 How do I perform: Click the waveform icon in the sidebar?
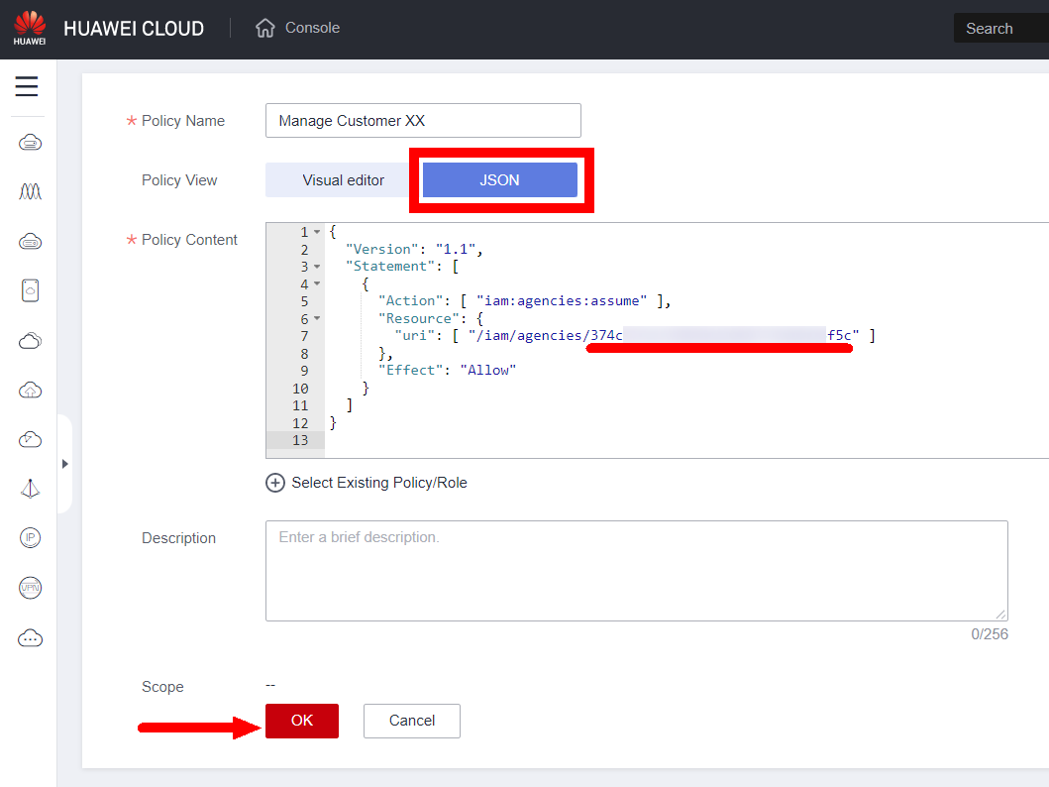click(30, 191)
